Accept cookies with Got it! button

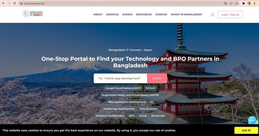(x=246, y=130)
